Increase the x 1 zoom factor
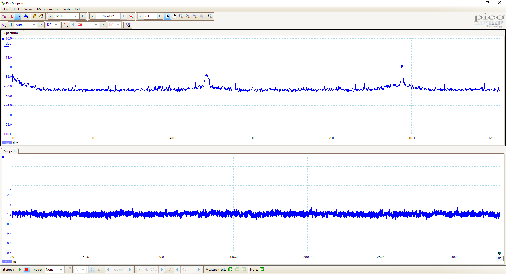506x274 pixels. pyautogui.click(x=160, y=16)
